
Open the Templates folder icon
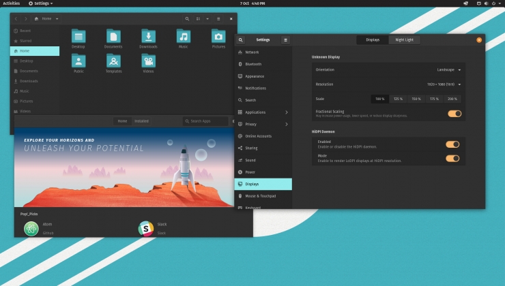(113, 62)
